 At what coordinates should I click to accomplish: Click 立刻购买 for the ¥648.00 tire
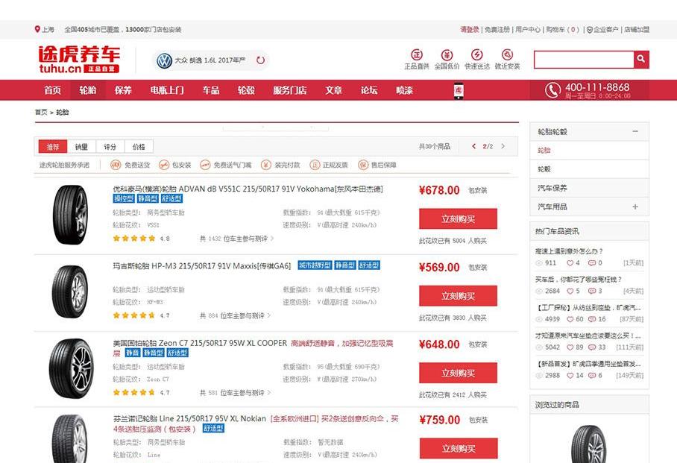pyautogui.click(x=458, y=373)
